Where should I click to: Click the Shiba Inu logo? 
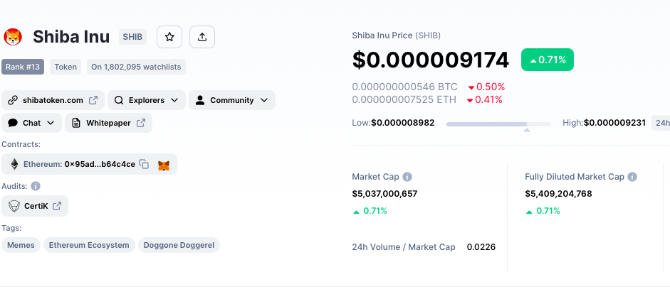point(13,37)
